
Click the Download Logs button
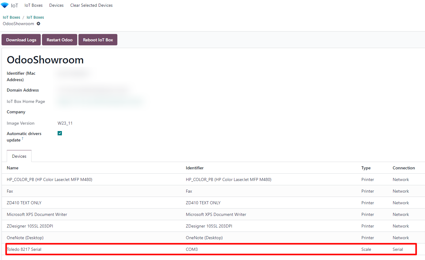point(21,40)
